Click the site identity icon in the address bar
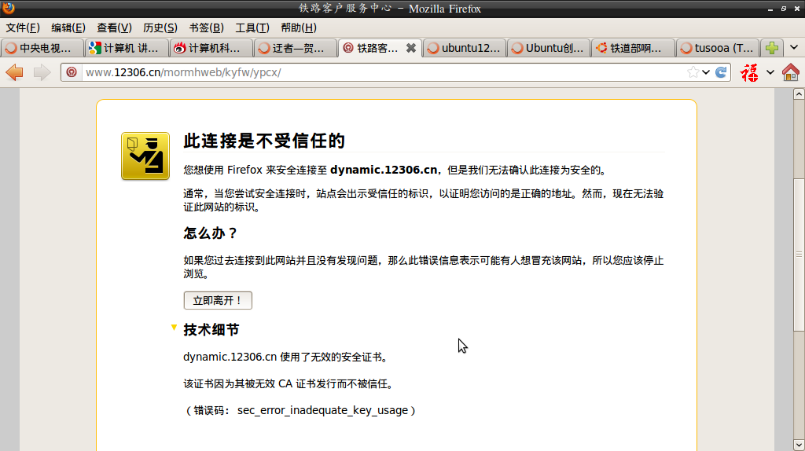The height and width of the screenshot is (451, 805). coord(72,72)
